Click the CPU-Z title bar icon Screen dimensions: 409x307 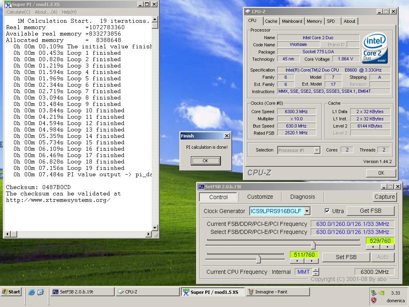click(x=248, y=12)
